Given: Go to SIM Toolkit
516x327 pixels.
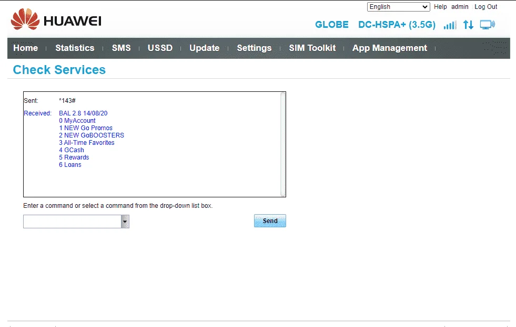Looking at the screenshot, I should [312, 48].
